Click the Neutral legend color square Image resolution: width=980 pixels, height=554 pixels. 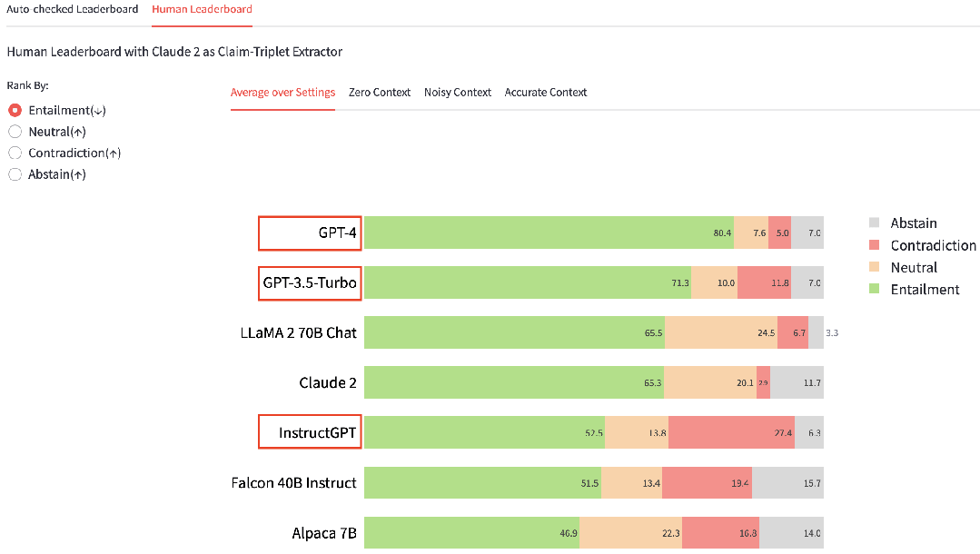874,267
